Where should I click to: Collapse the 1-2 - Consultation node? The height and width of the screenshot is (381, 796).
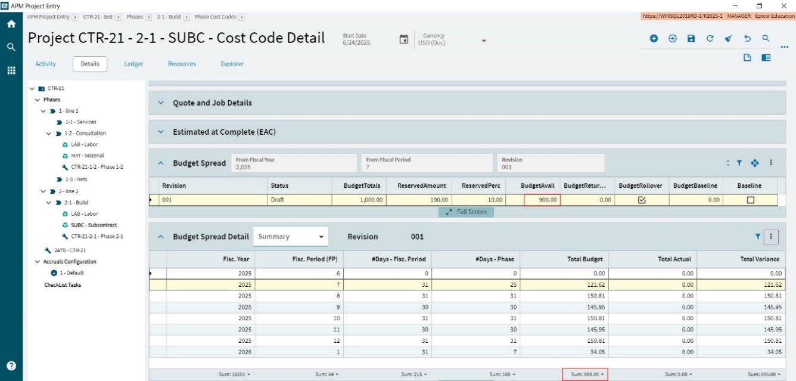click(x=49, y=134)
